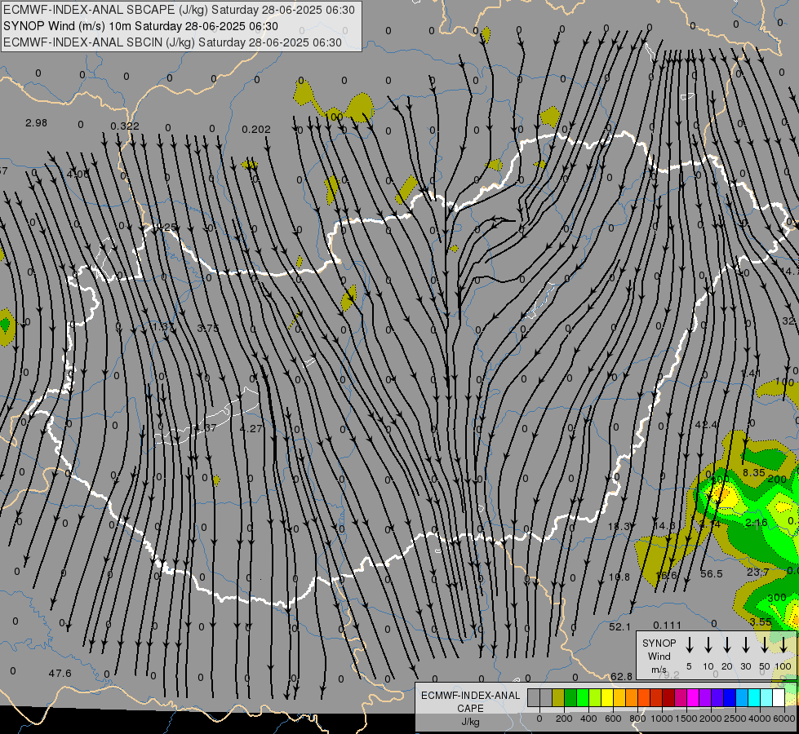The image size is (799, 734).
Task: Click the 'SYNOP' label in the wind legend
Action: click(659, 643)
